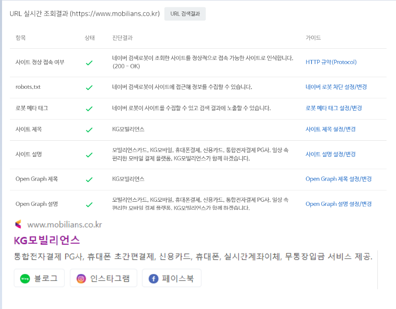Image resolution: width=396 pixels, height=309 pixels.
Task: Click check mark in 사이트 제목 row
Action: click(89, 130)
